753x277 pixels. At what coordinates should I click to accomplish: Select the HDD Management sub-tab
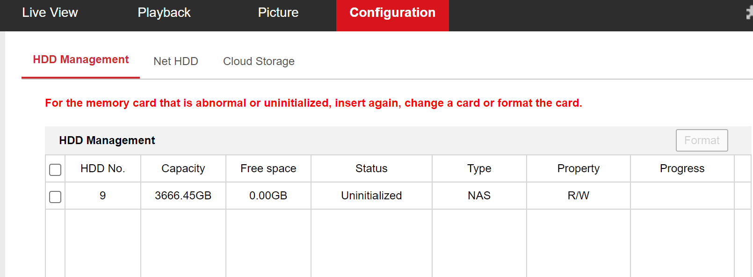80,60
